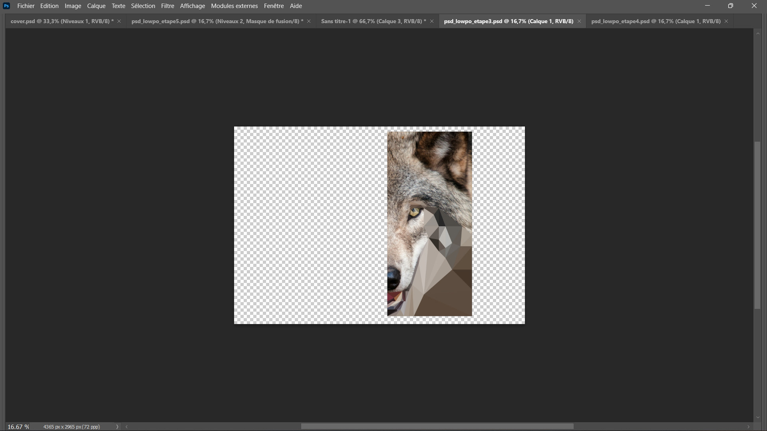Click the 16.67 % zoom field
The image size is (767, 431).
[x=18, y=427]
